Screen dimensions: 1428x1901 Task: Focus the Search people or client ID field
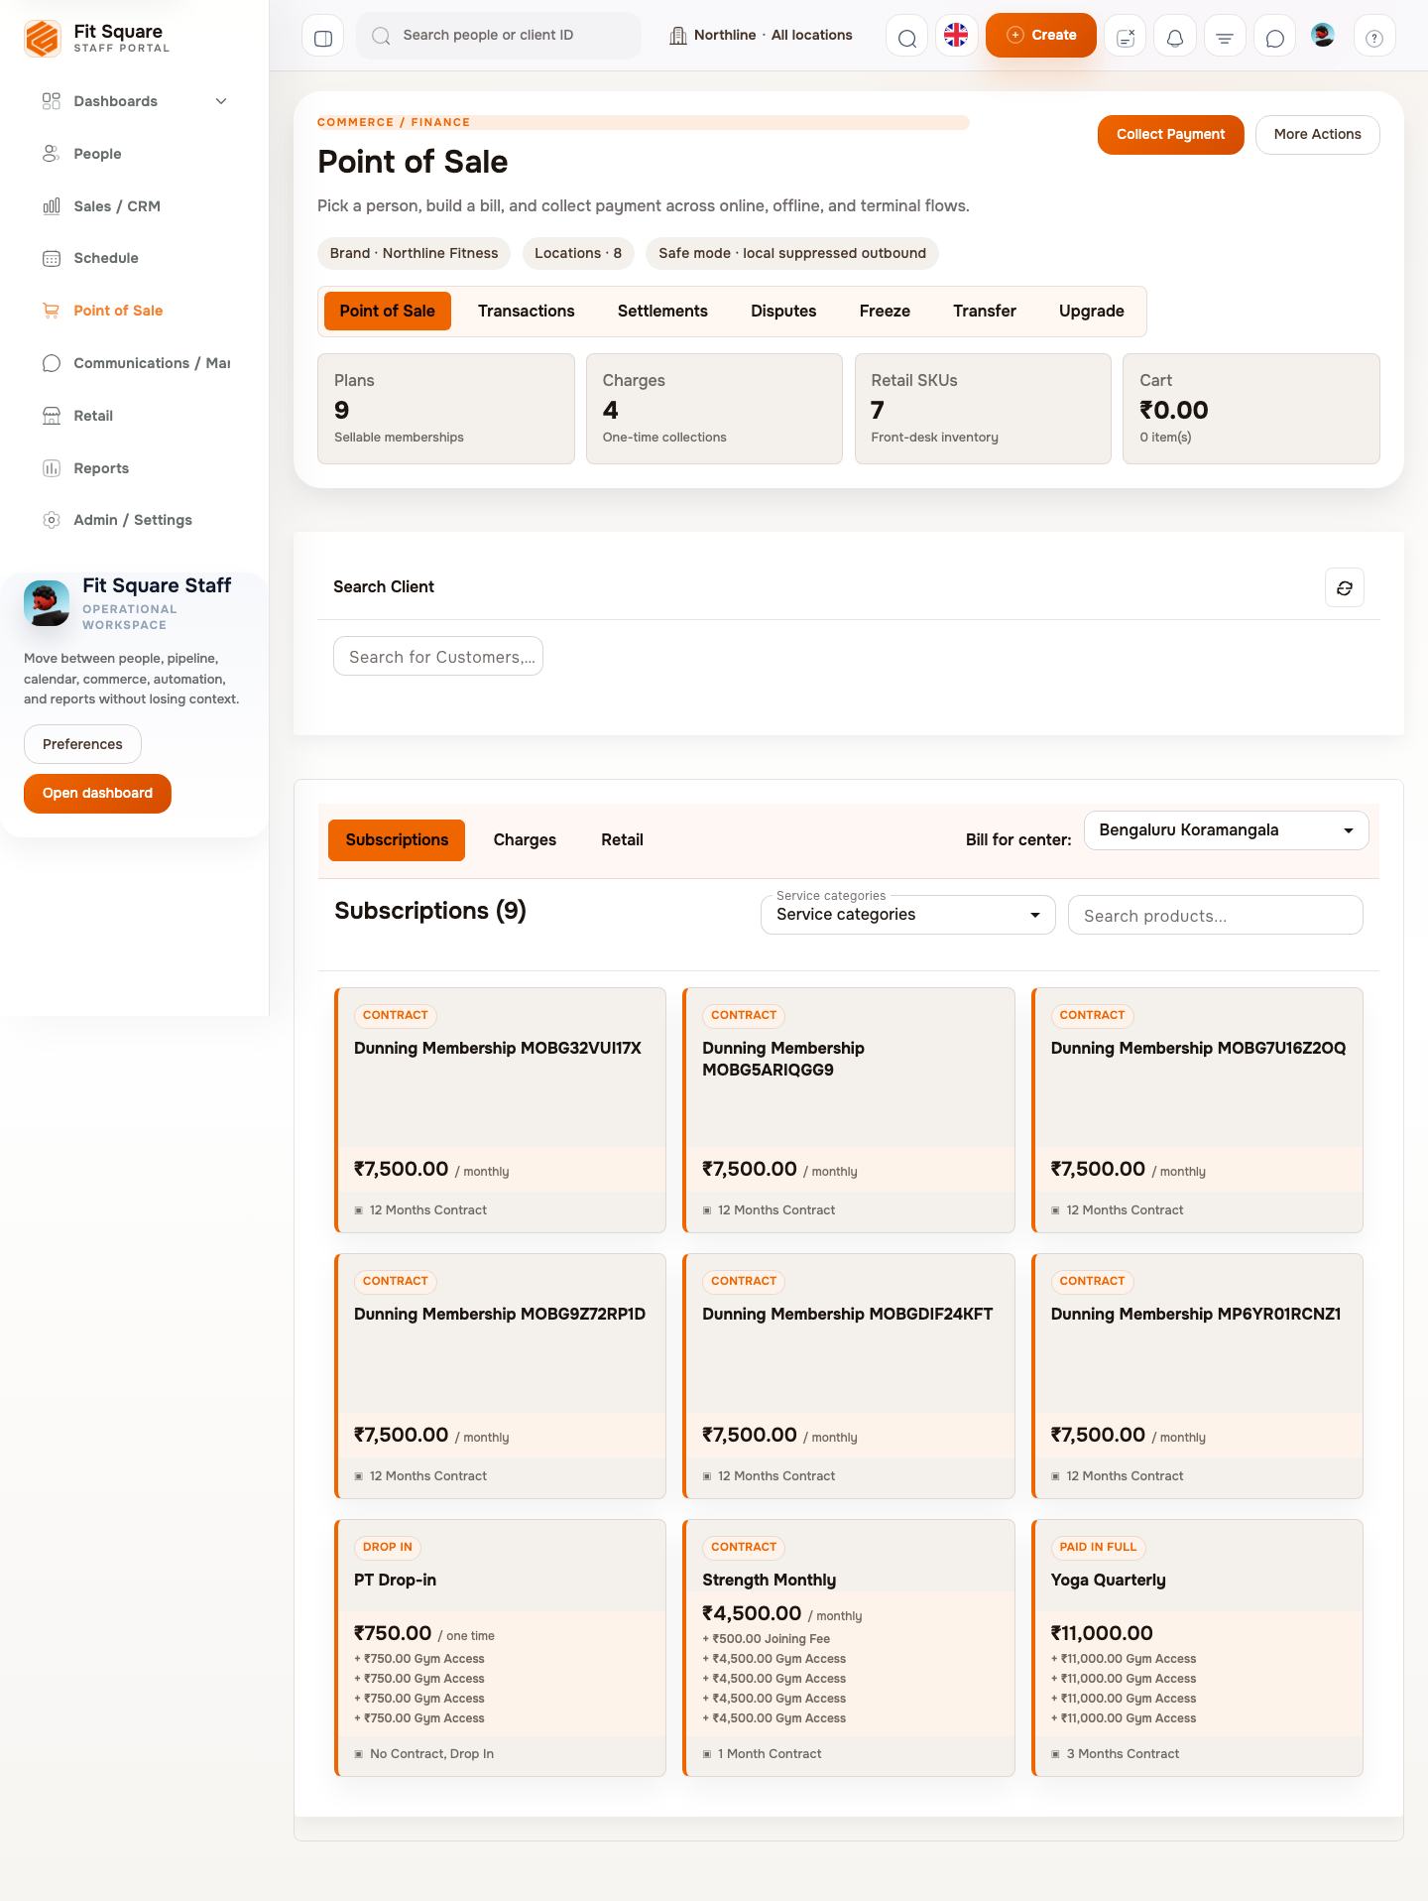(x=499, y=36)
